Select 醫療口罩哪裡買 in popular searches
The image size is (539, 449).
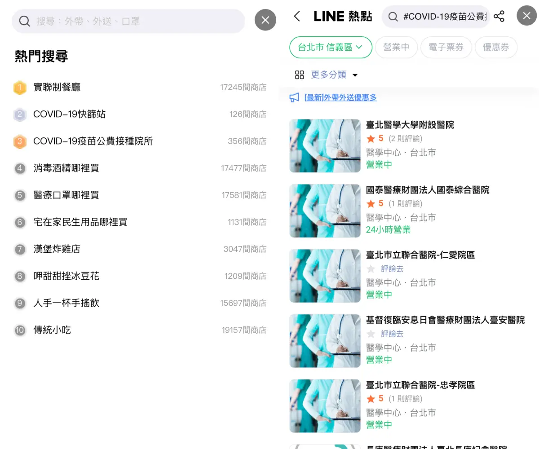point(66,195)
